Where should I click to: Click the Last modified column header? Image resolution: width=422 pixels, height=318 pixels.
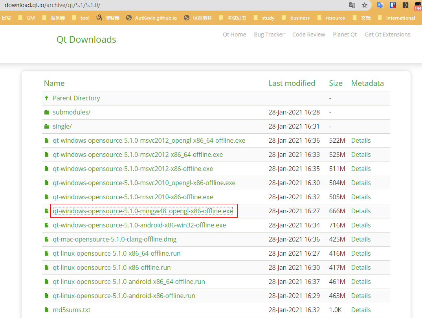292,83
